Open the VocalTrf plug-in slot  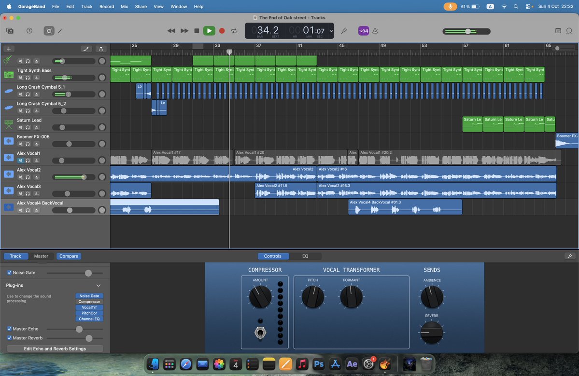tap(89, 308)
